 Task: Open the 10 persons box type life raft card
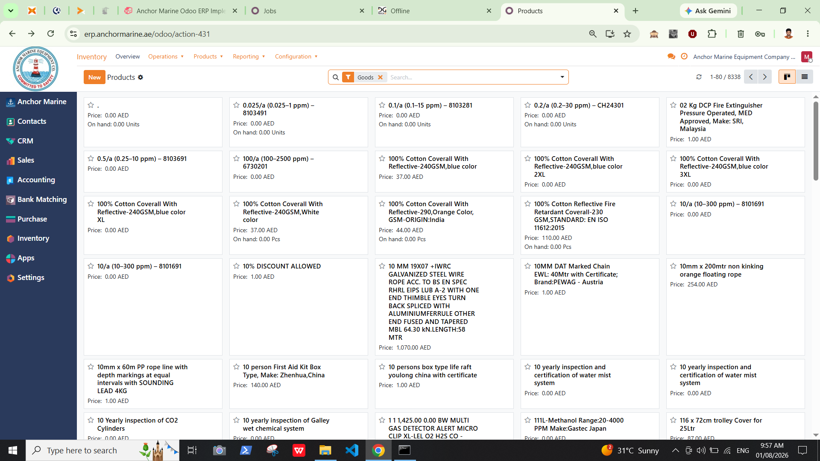coord(444,384)
